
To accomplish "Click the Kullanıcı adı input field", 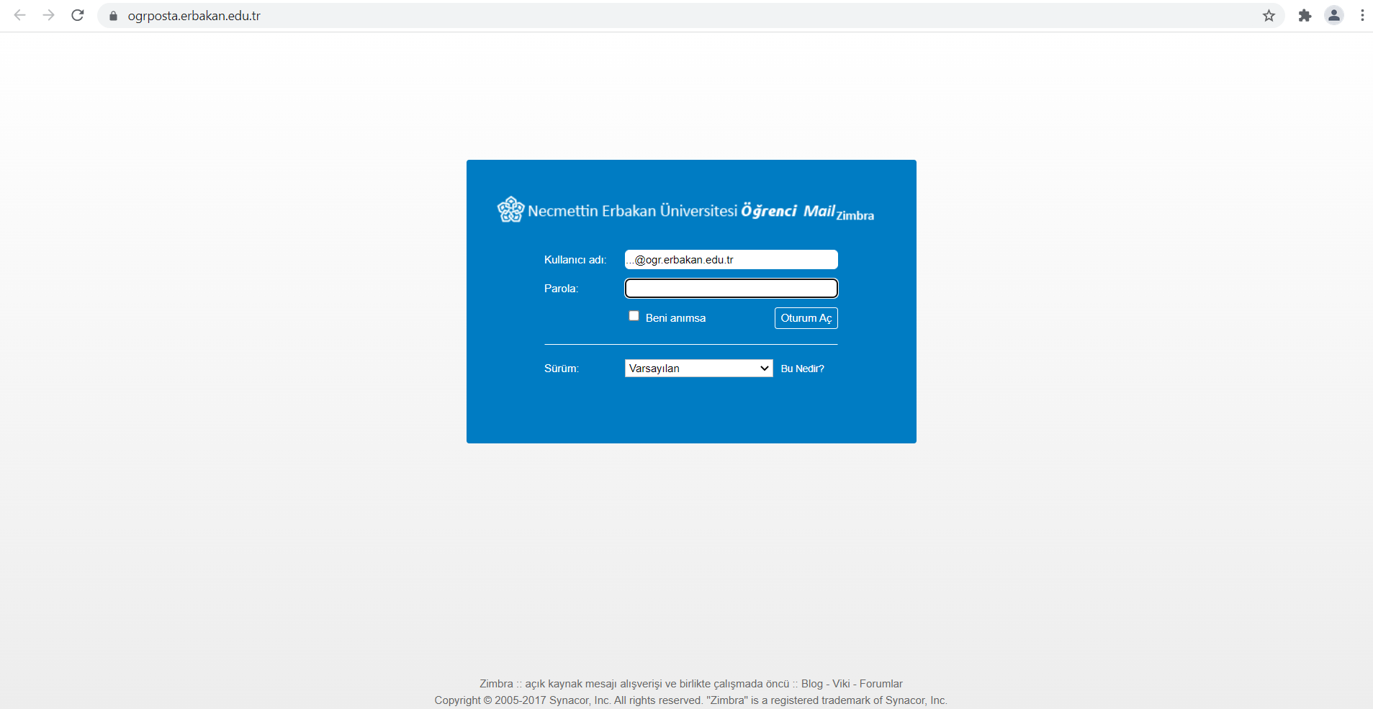I will [x=731, y=260].
